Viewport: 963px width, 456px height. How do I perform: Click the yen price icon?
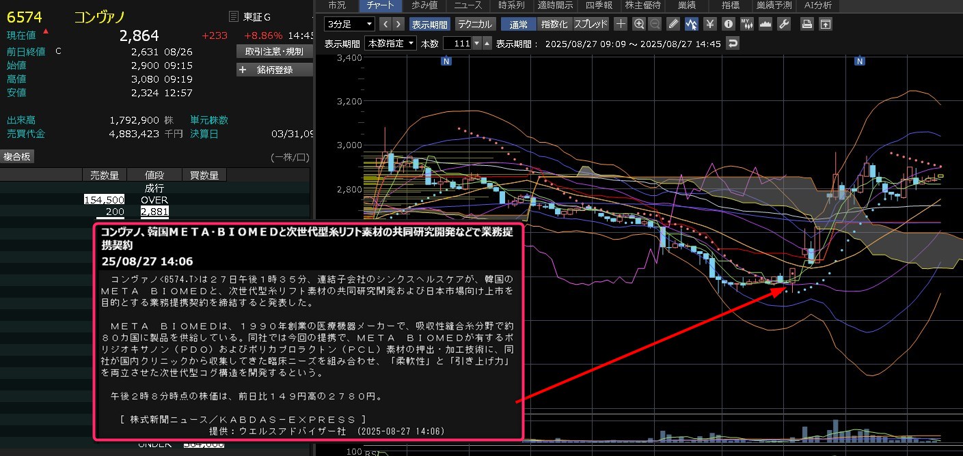(710, 24)
